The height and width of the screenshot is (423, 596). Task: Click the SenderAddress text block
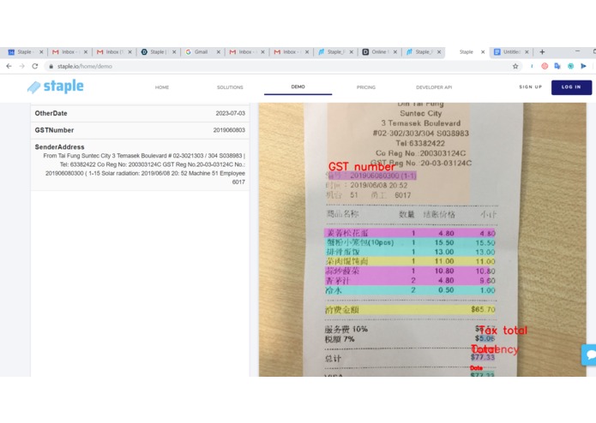click(x=144, y=169)
